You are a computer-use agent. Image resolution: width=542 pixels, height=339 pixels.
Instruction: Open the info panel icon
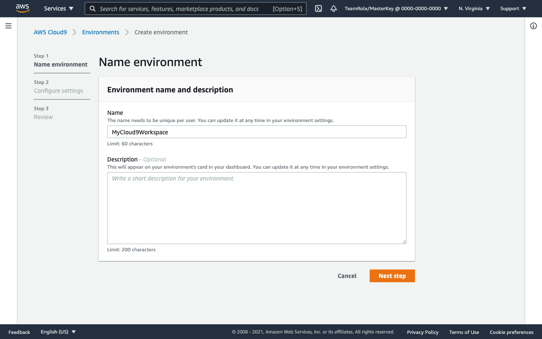tap(534, 26)
